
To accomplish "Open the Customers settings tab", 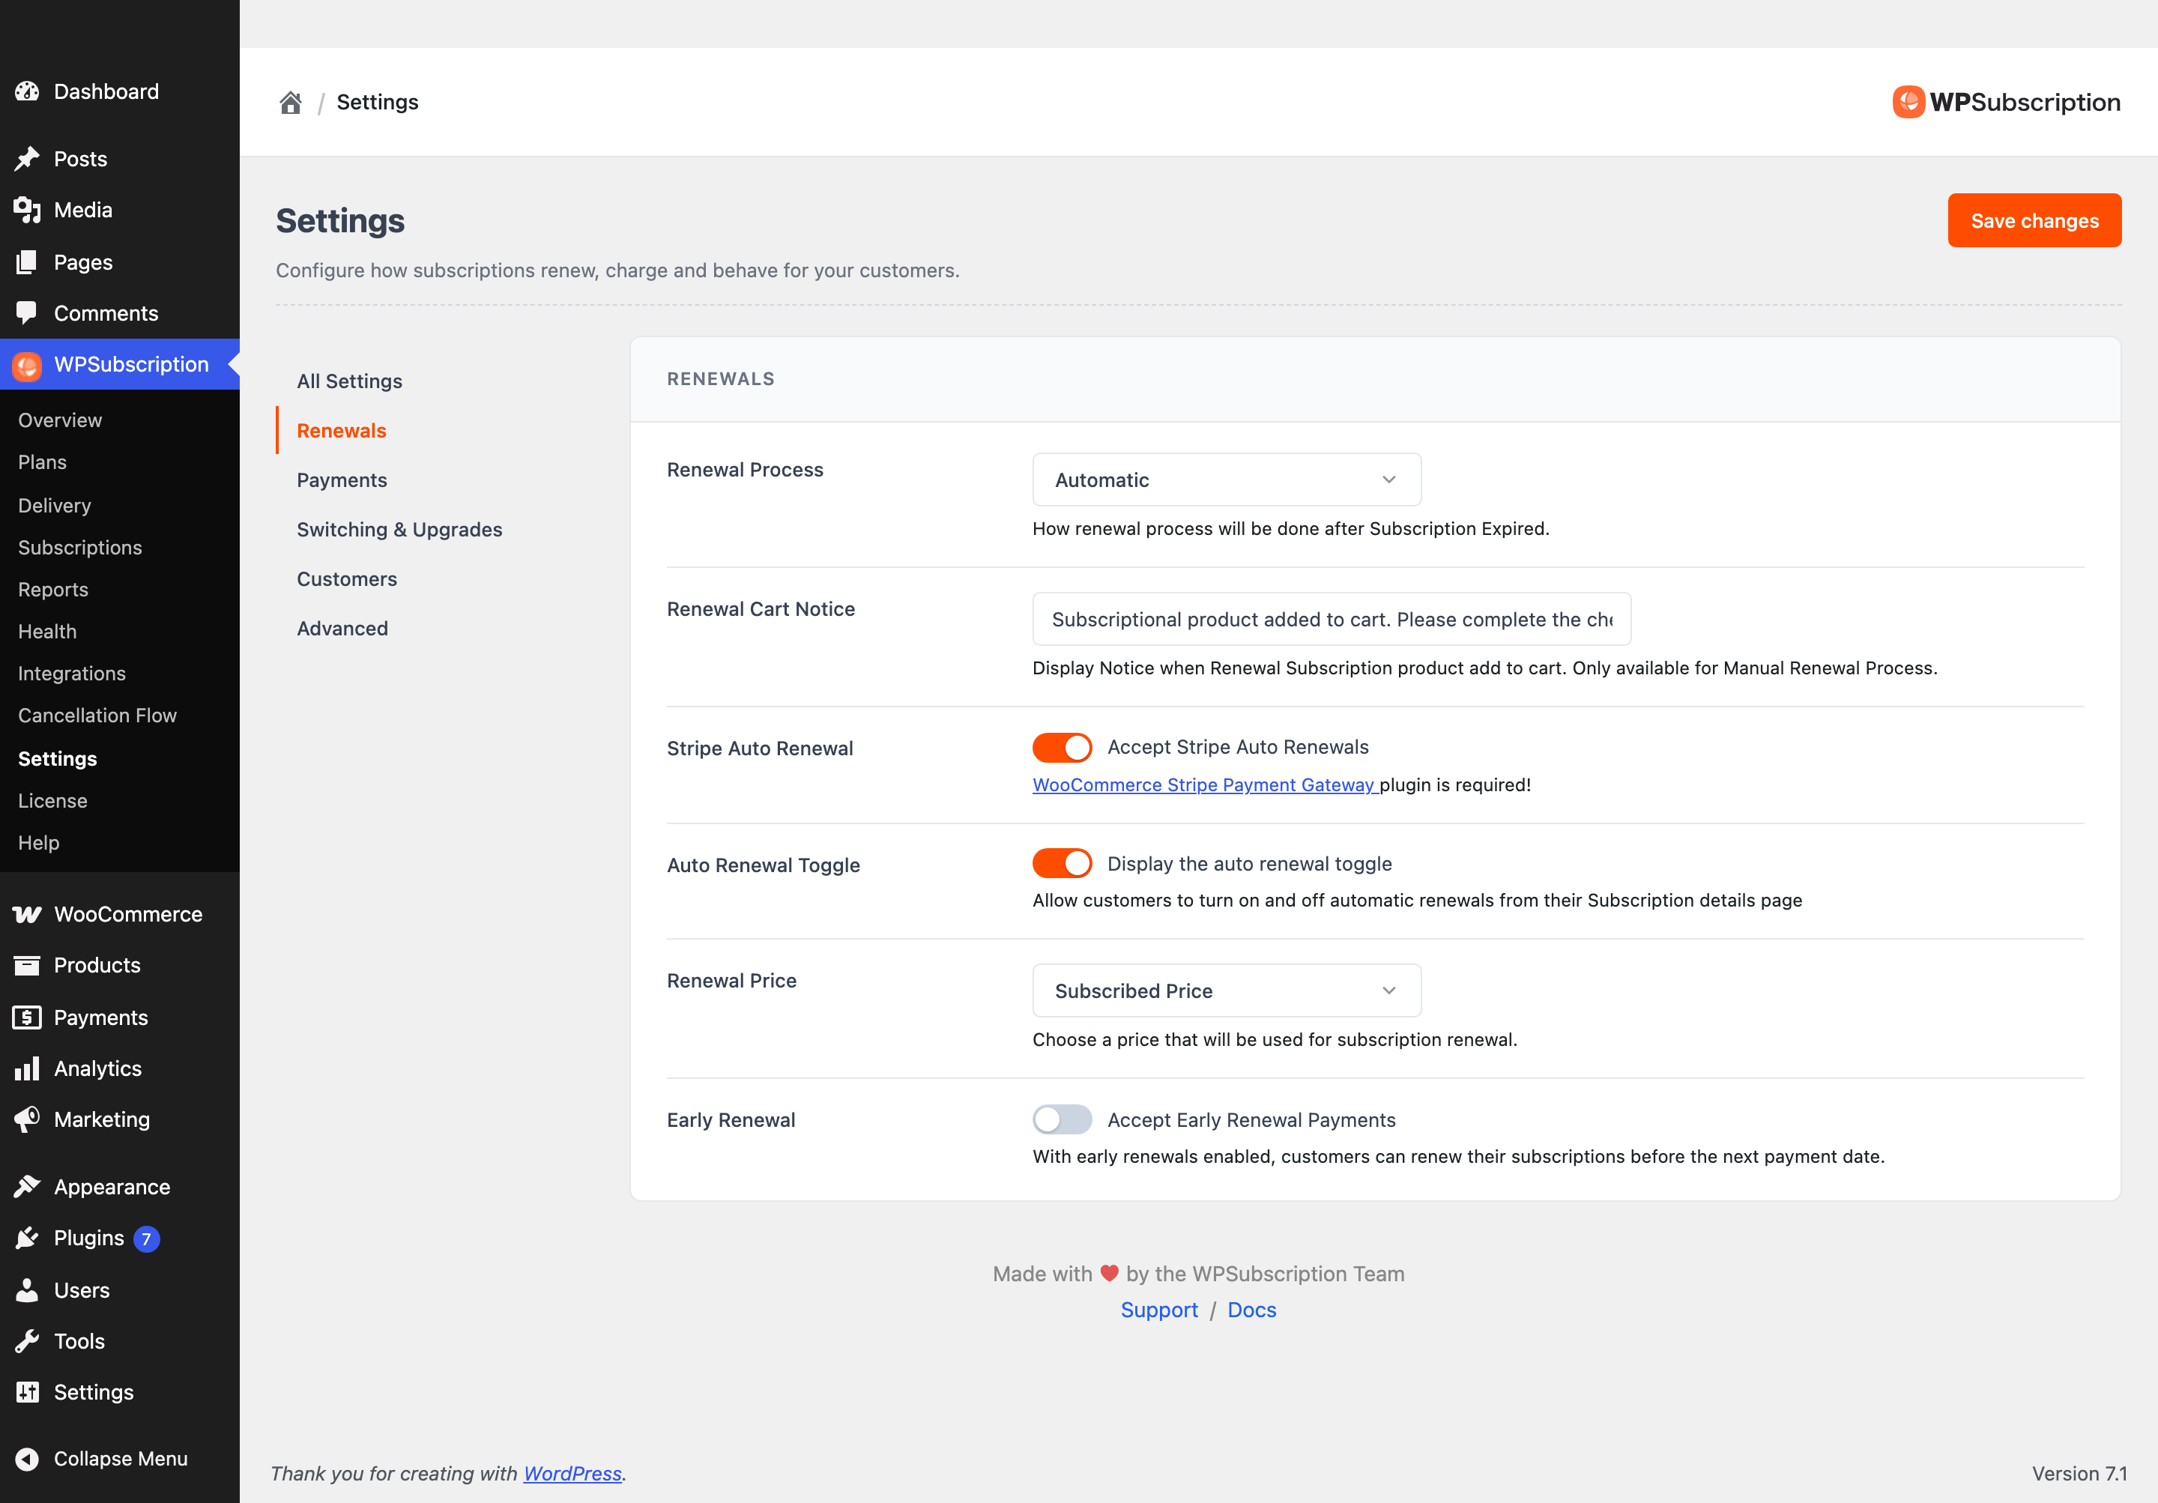I will click(347, 579).
